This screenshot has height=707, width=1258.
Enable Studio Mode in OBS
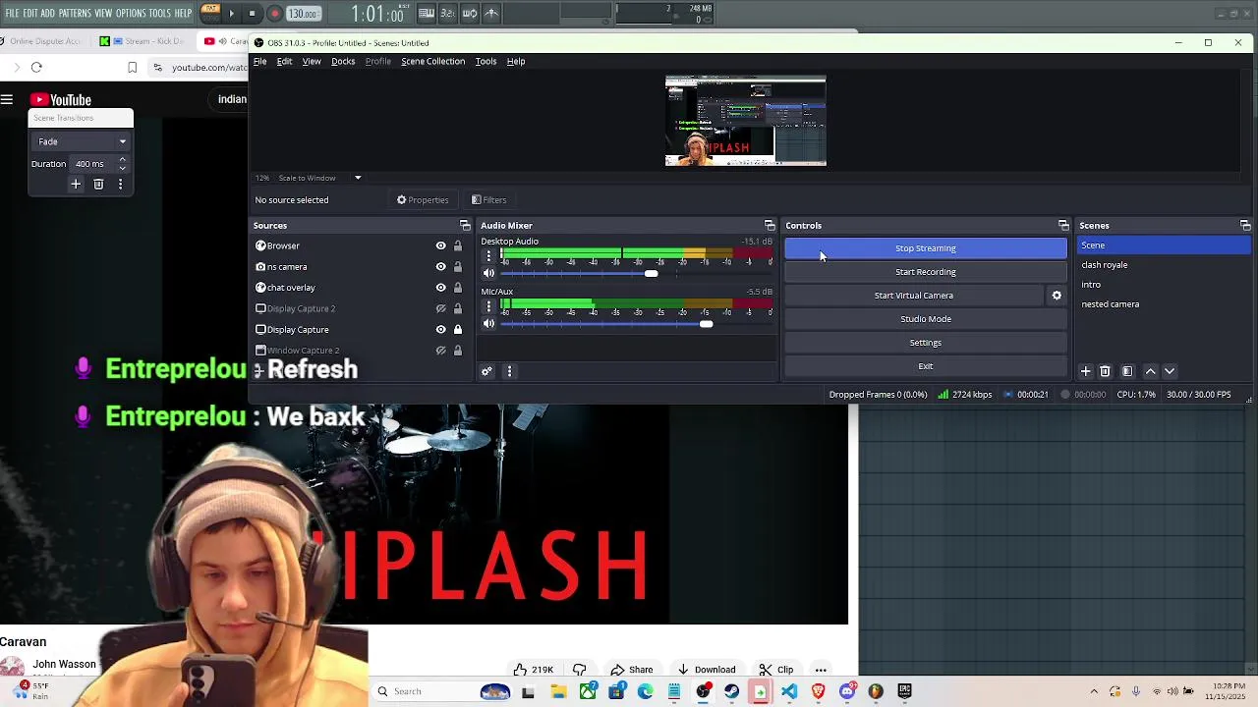click(925, 319)
